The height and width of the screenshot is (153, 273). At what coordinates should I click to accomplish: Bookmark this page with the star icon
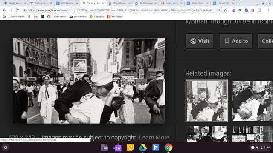pos(225,11)
